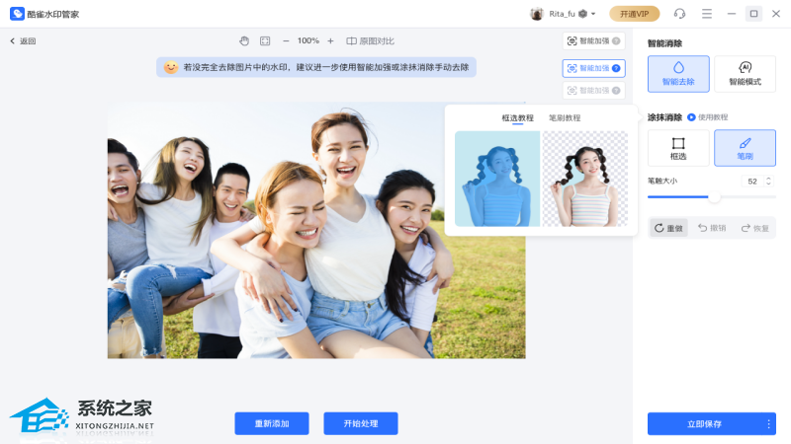Screen dimensions: 791x444
Task: Click the 恢复 restore button
Action: click(754, 229)
